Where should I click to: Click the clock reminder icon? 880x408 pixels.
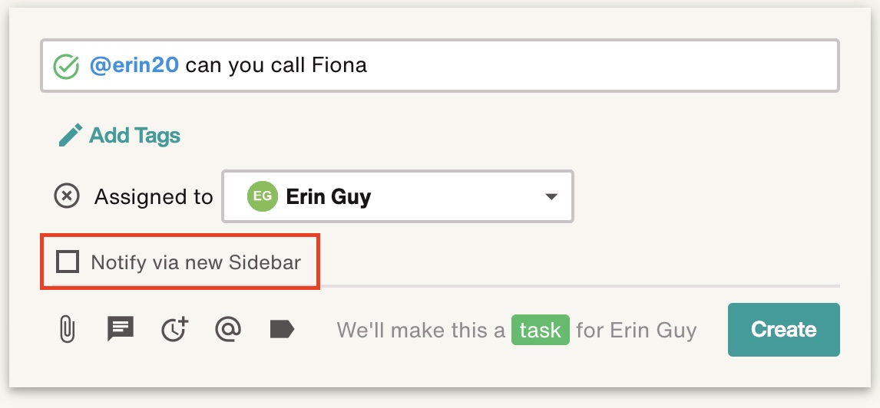click(174, 329)
